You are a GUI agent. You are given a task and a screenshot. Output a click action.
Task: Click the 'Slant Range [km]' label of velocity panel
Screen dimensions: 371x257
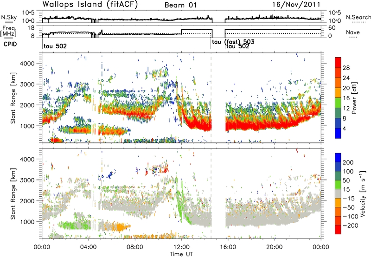[13, 194]
